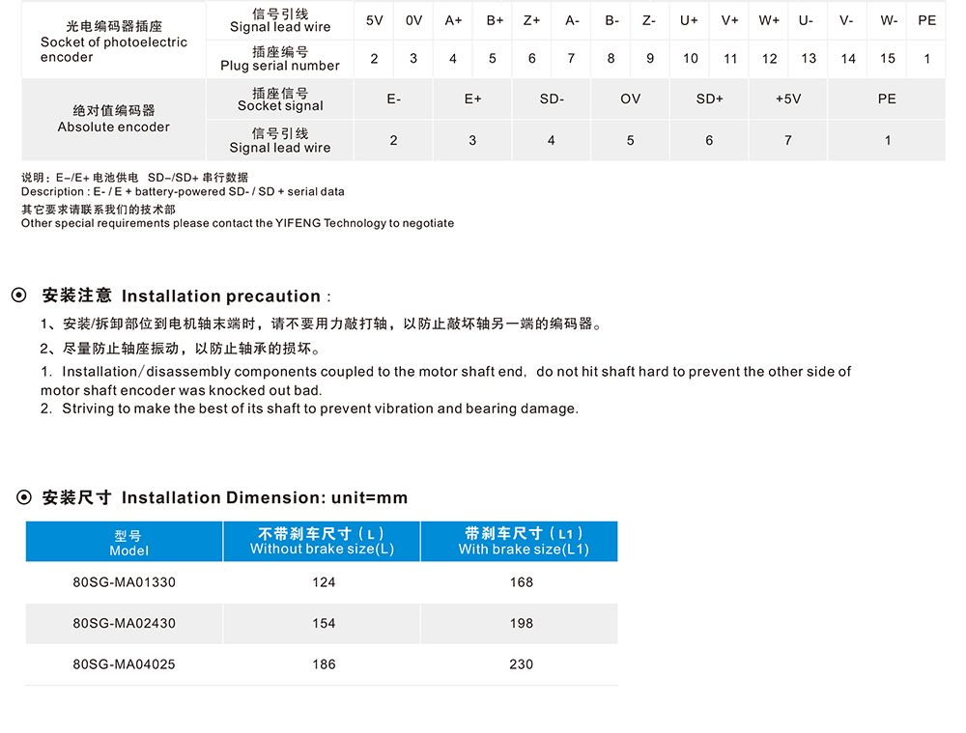Select the With brake size(L1) header
This screenshot has height=733, width=966.
point(520,542)
